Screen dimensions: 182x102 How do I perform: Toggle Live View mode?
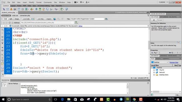41,19
